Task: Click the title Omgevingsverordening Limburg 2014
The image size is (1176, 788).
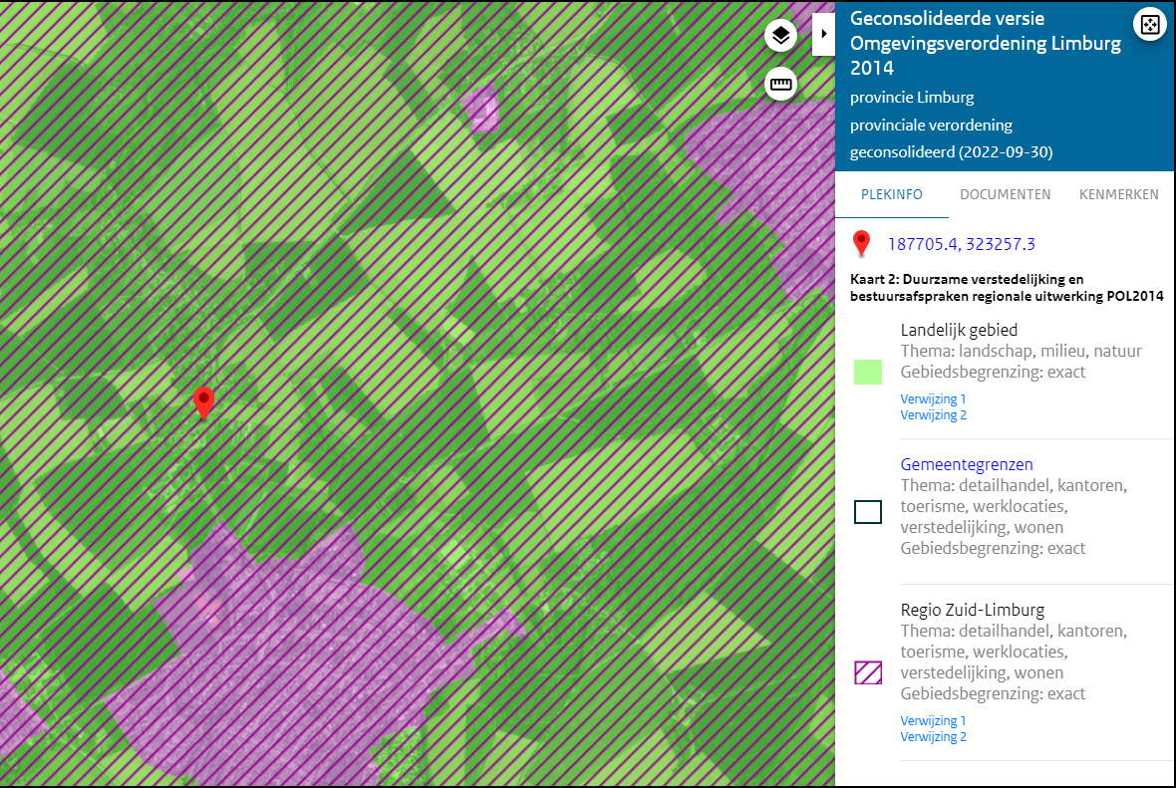Action: click(x=985, y=43)
